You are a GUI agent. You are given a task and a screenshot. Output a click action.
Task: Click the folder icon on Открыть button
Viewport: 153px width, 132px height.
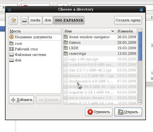tap(121, 112)
